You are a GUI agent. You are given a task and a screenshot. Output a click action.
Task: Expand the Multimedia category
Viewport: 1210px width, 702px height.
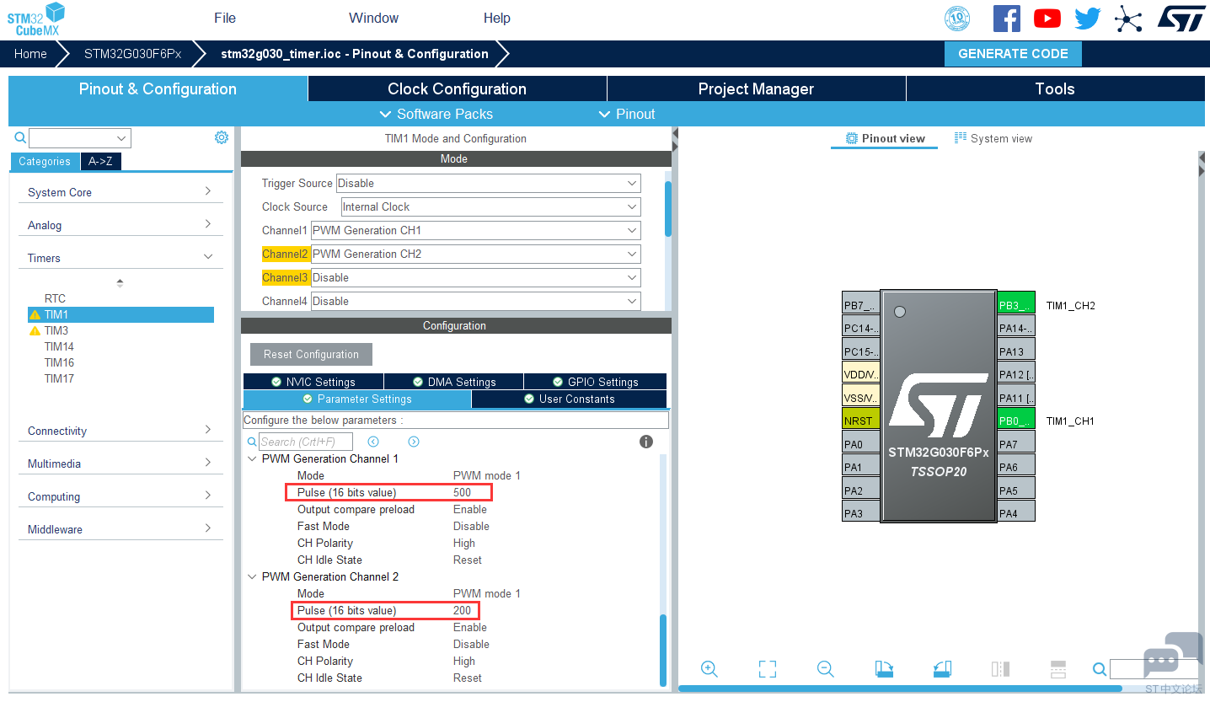pos(120,464)
